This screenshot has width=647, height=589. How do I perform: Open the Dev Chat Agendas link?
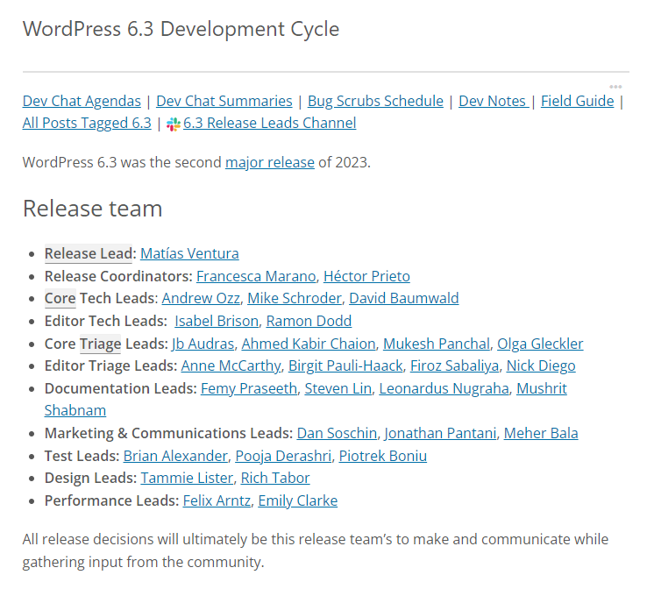pyautogui.click(x=82, y=101)
